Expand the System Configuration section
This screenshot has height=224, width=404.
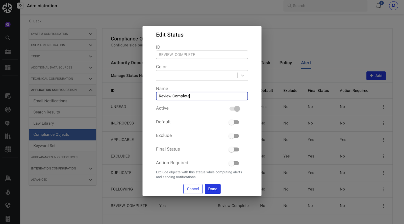click(62, 34)
